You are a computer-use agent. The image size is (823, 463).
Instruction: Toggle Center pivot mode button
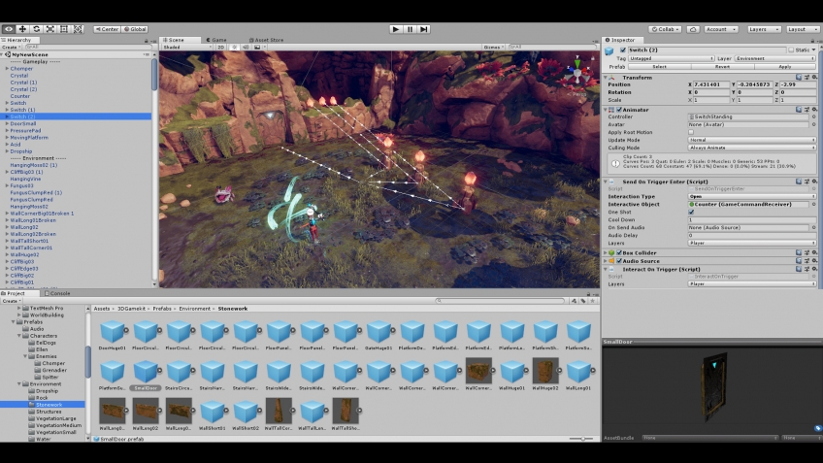coord(107,29)
